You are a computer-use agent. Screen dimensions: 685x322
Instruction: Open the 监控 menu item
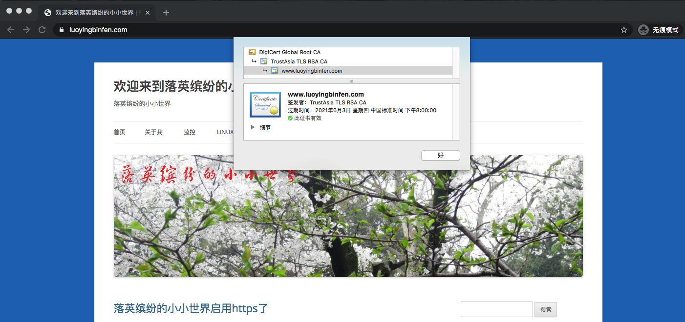coord(190,132)
